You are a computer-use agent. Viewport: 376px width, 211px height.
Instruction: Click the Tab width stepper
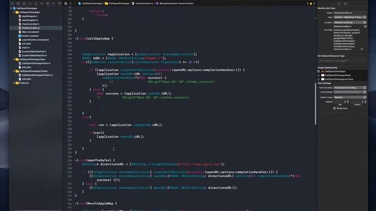point(348,102)
